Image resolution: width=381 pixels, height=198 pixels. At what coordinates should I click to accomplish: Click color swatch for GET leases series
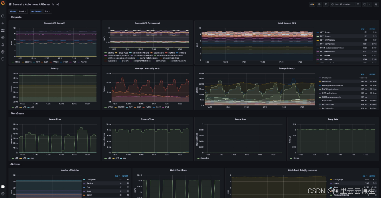pos(318,32)
